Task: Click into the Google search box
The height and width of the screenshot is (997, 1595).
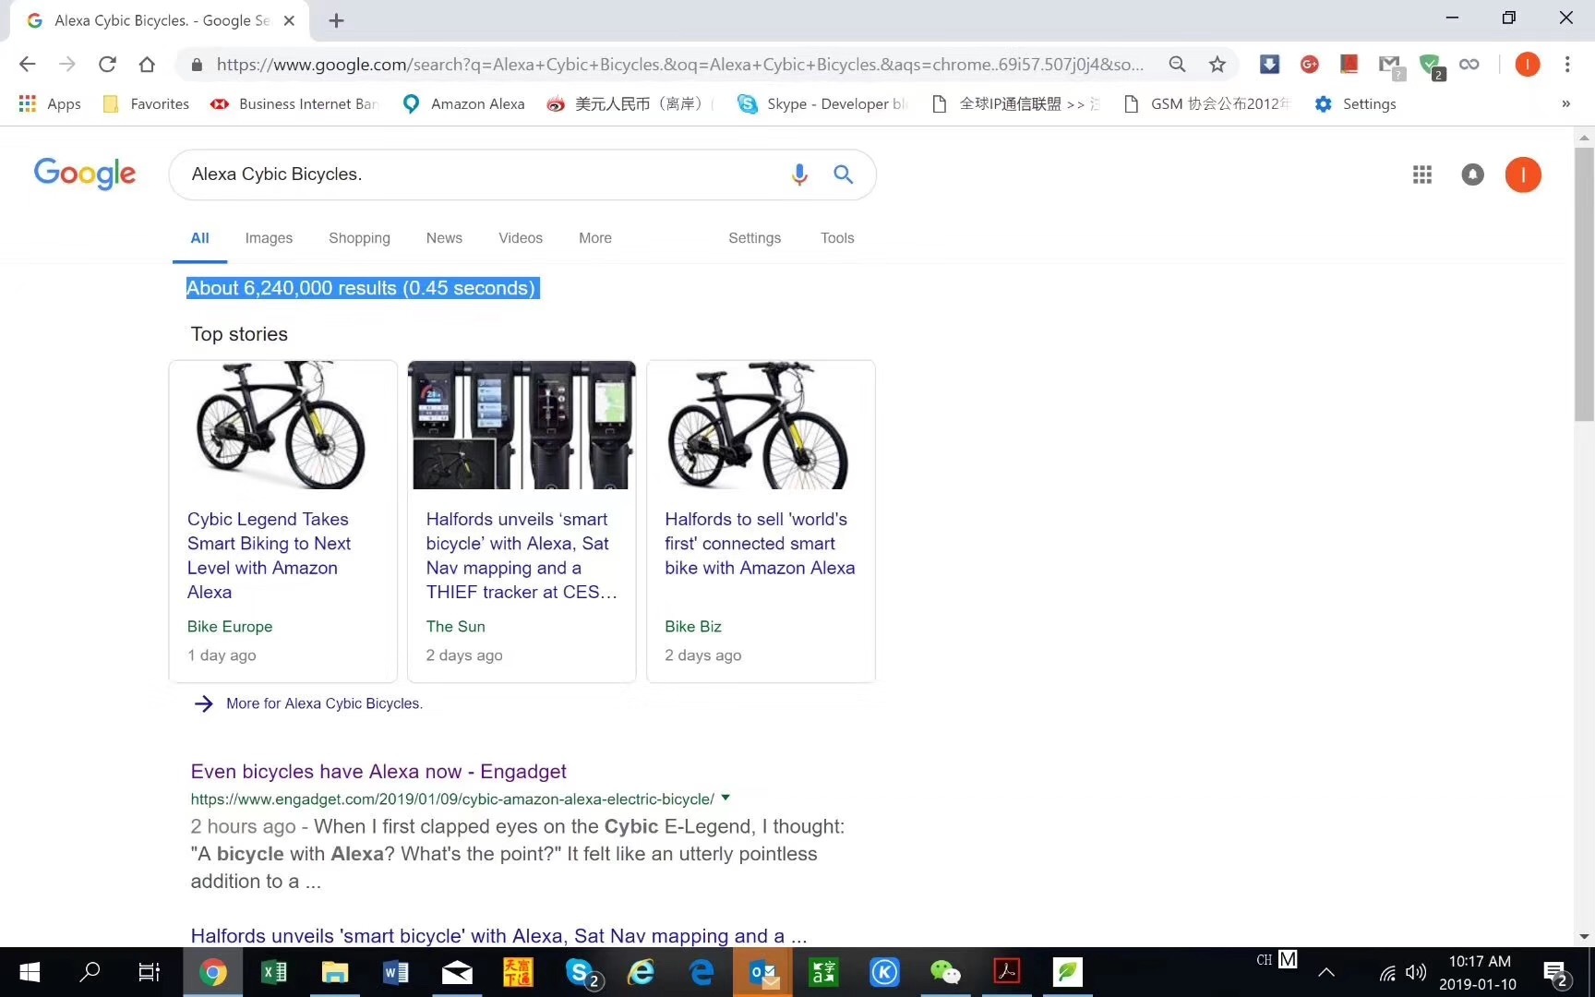Action: tap(480, 174)
